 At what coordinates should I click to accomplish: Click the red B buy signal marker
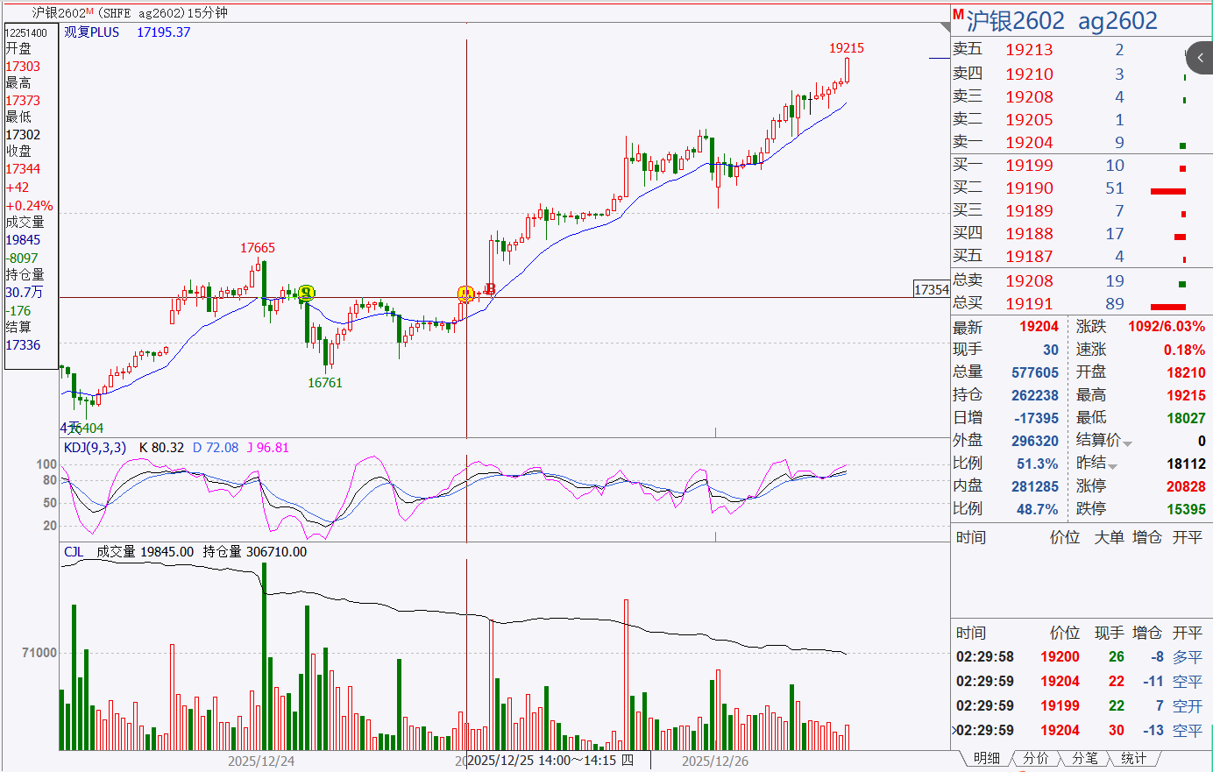click(490, 288)
